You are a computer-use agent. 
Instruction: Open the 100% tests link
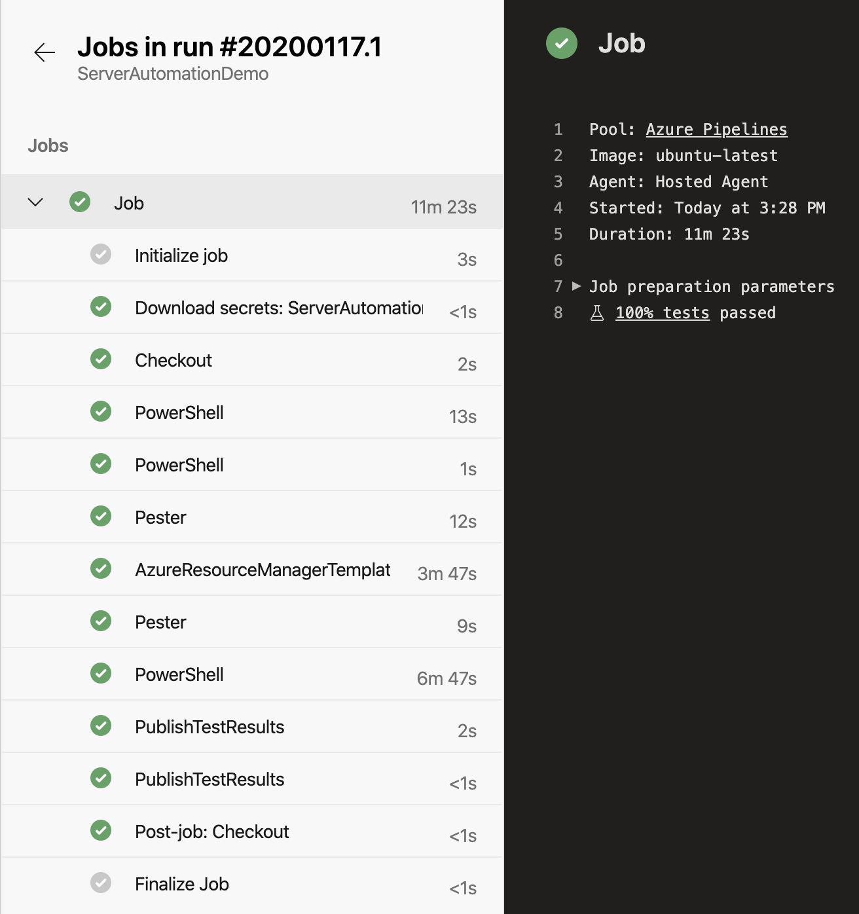click(662, 313)
